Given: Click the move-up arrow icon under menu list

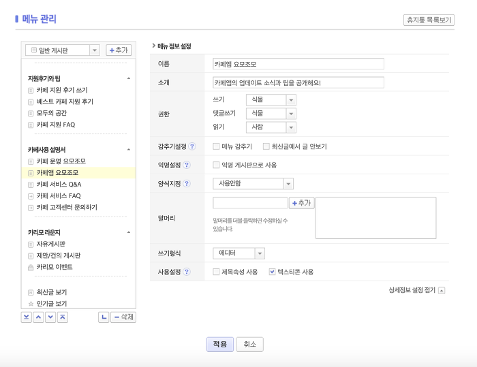Looking at the screenshot, I should (x=38, y=317).
